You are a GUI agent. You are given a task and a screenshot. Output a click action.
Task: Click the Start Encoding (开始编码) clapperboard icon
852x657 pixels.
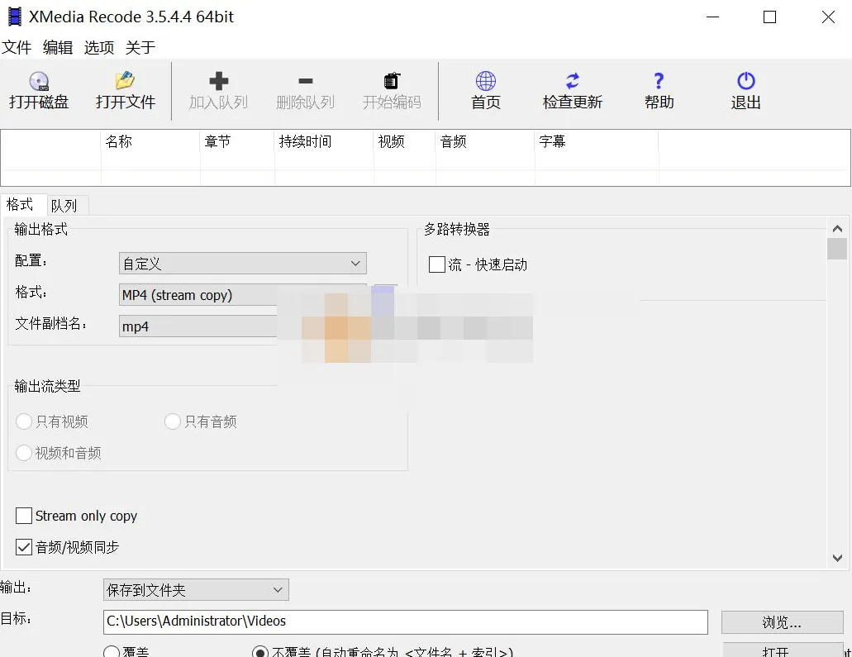coord(392,81)
